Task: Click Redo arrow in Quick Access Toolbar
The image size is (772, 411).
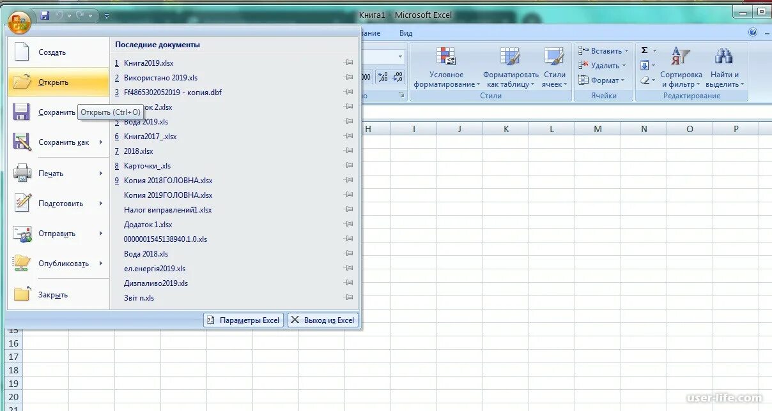Action: [80, 15]
